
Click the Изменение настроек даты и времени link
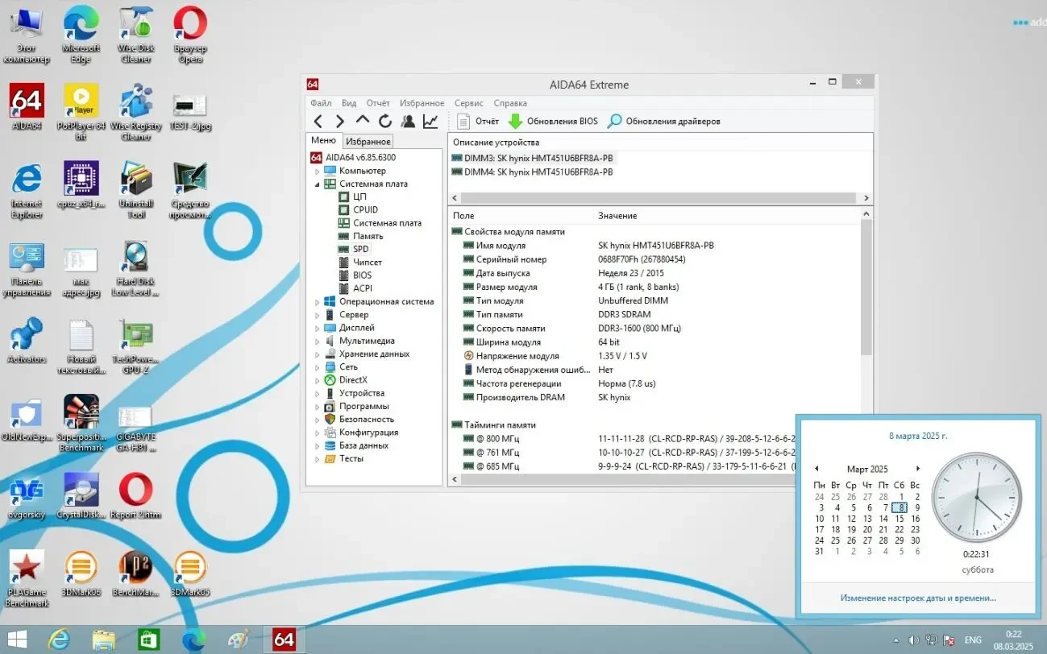(x=918, y=598)
